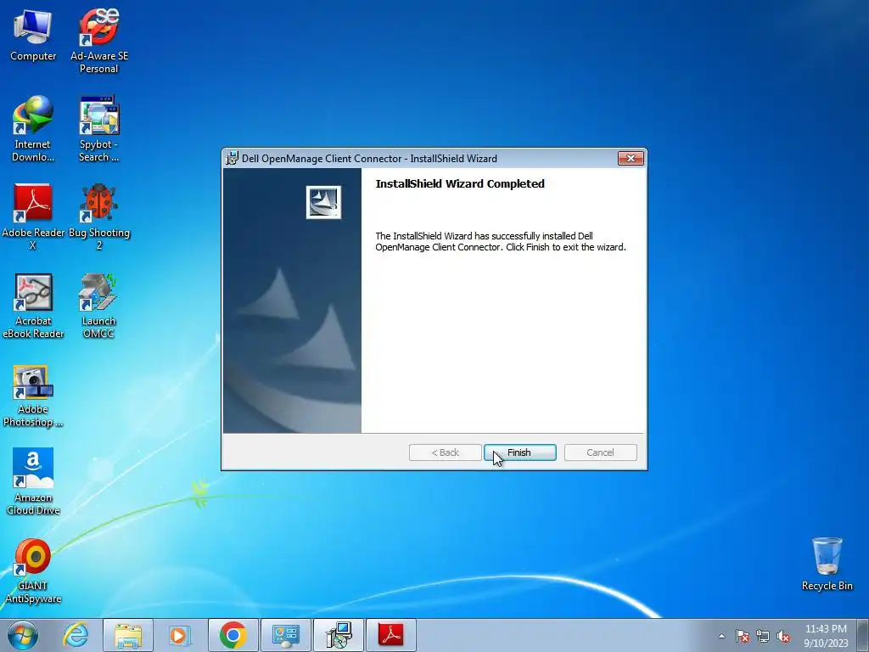Select the Launch OMCC desktop shortcut
Screen dimensions: 869x652
pos(98,306)
